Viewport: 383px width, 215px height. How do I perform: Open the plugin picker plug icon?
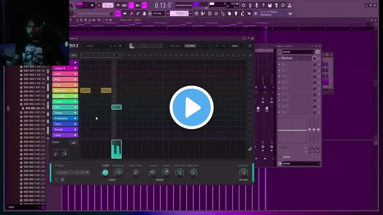click(236, 13)
